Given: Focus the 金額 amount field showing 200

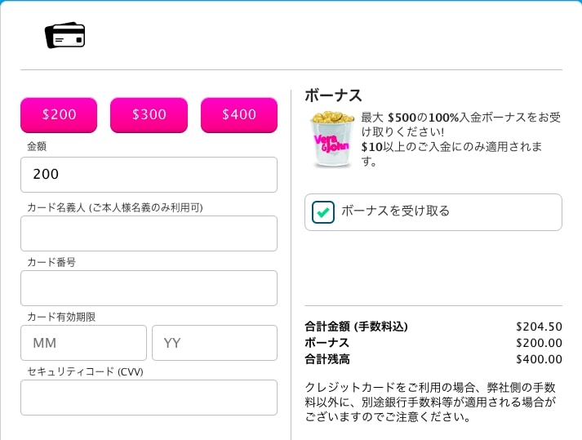Looking at the screenshot, I should pyautogui.click(x=149, y=175).
